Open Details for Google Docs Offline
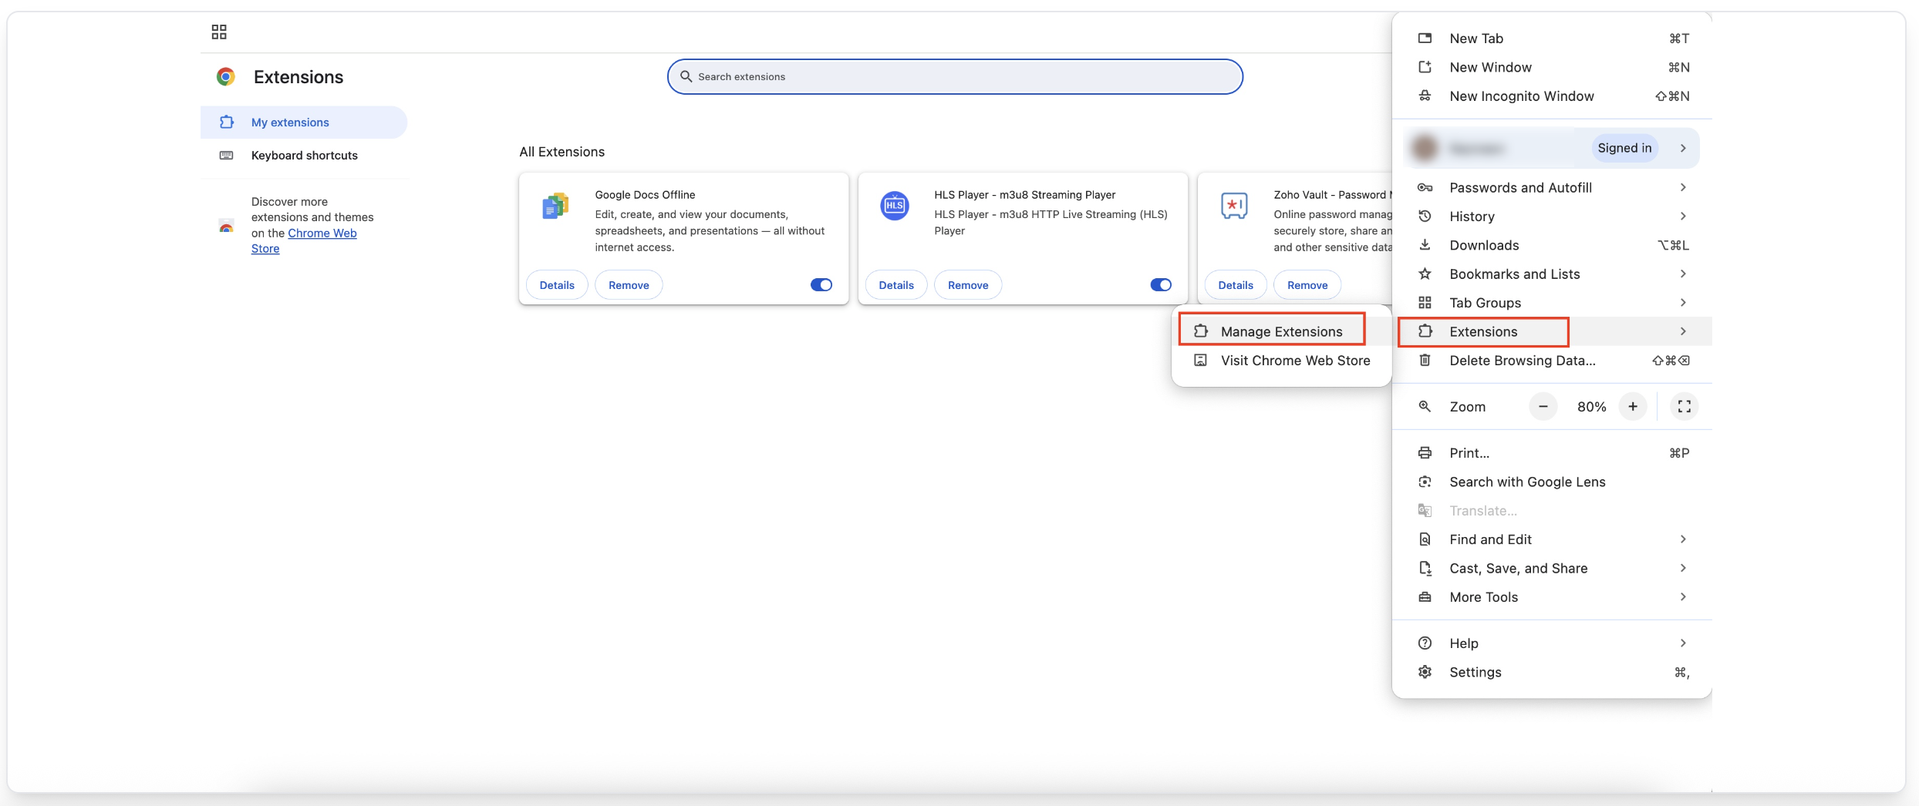The width and height of the screenshot is (1919, 806). tap(557, 284)
